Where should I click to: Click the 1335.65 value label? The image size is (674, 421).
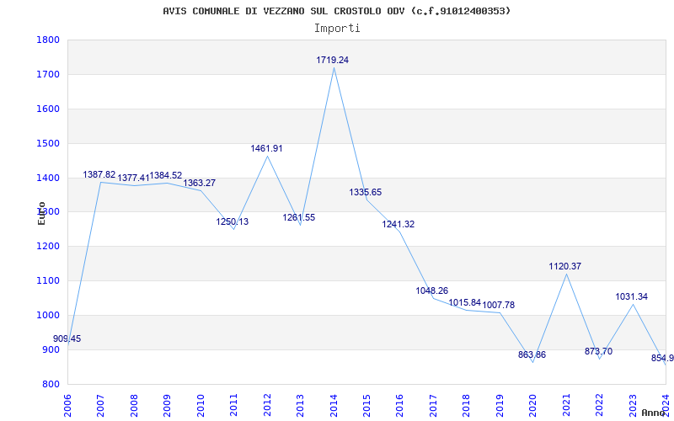[x=366, y=193]
